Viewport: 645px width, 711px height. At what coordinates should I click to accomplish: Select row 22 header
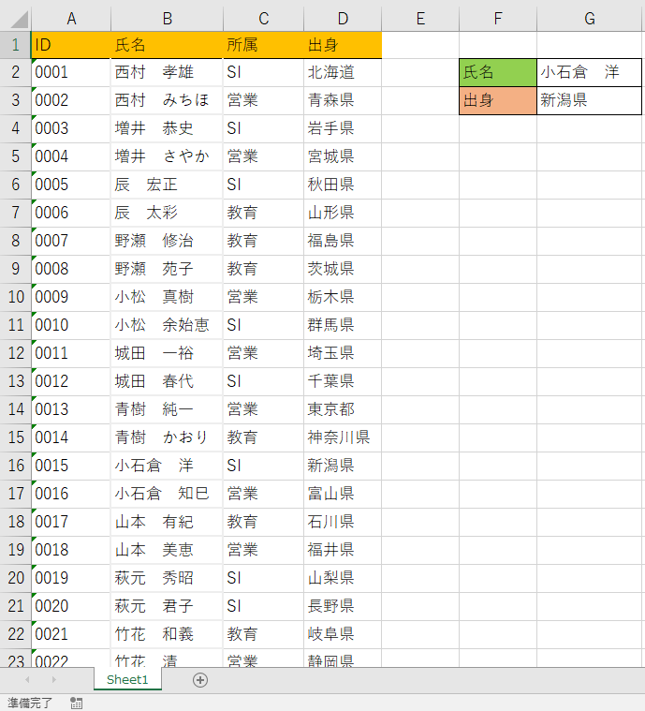(15, 634)
